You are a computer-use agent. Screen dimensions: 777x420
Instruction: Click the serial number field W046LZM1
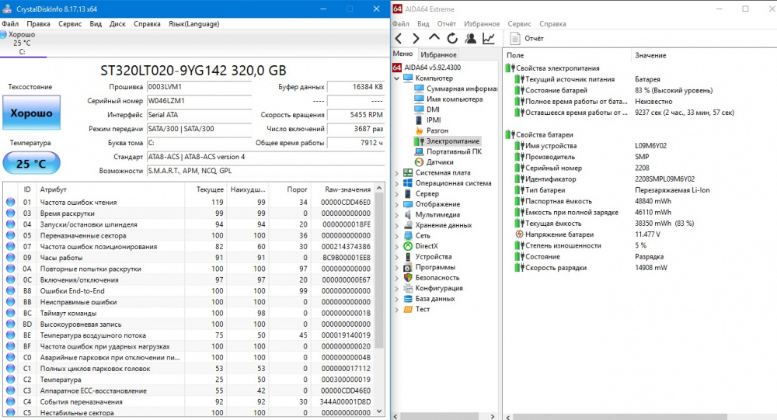[x=199, y=101]
